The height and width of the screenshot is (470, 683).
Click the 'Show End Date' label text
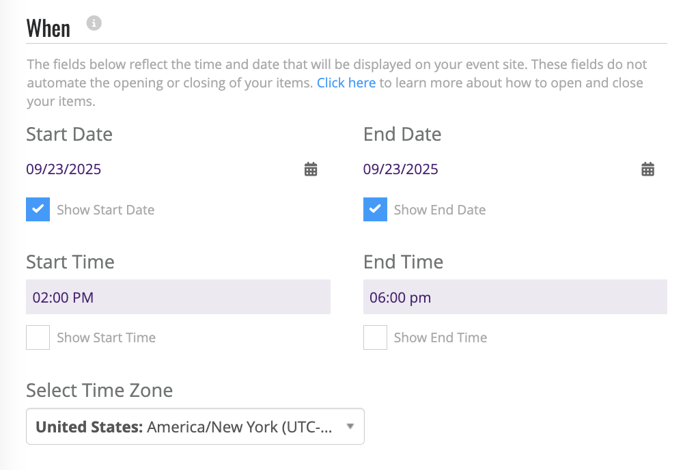tap(440, 210)
